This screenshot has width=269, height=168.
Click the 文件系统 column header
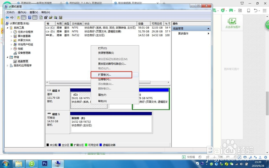click(x=77, y=24)
